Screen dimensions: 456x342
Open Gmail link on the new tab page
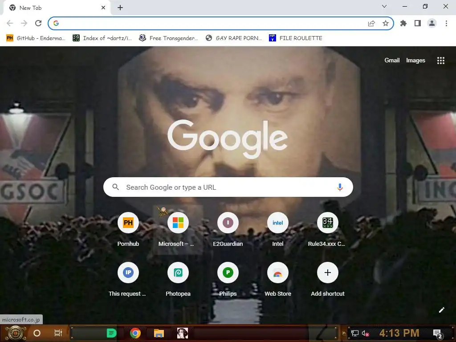(x=392, y=60)
